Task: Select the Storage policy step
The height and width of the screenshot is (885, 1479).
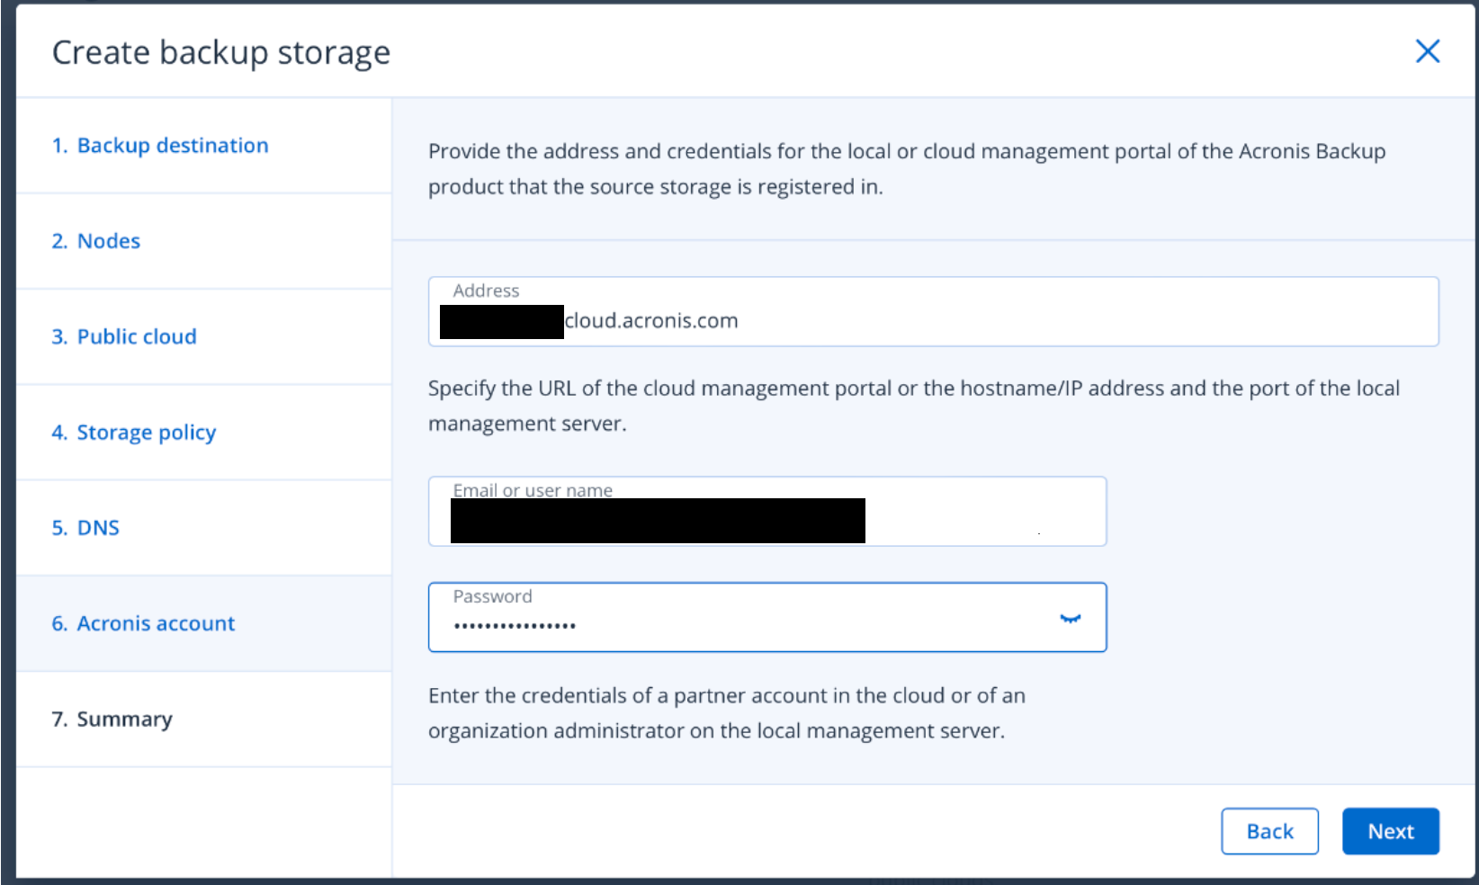Action: point(134,433)
